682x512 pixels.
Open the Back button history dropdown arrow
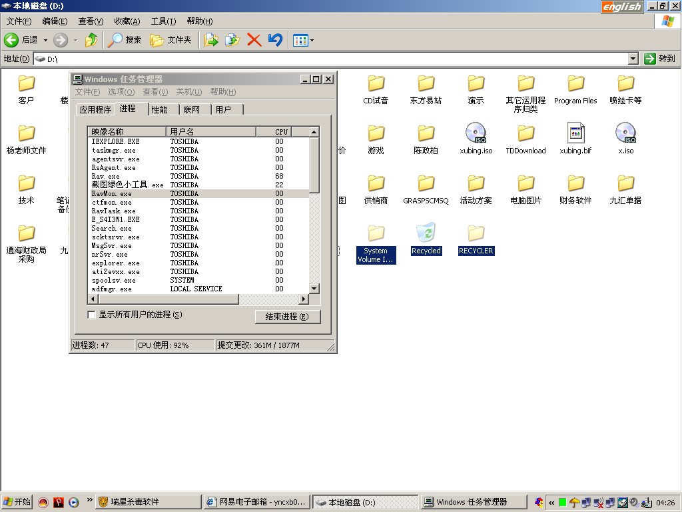coord(45,40)
